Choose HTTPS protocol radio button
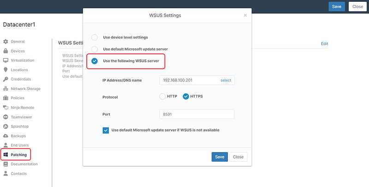This screenshot has height=187, width=369. [186, 96]
